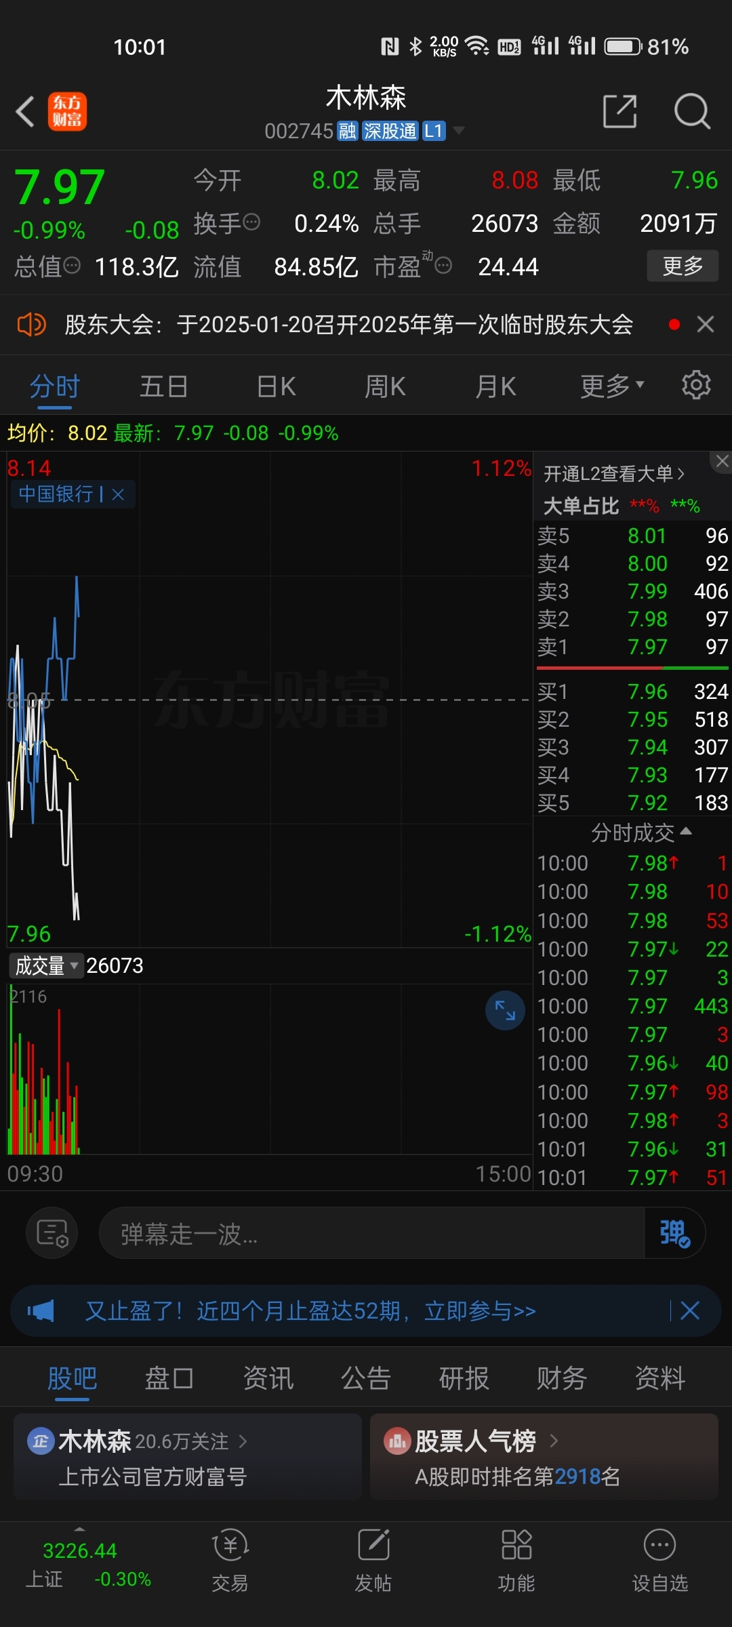
Task: Select the 买2 7.95 order row
Action: coord(632,719)
